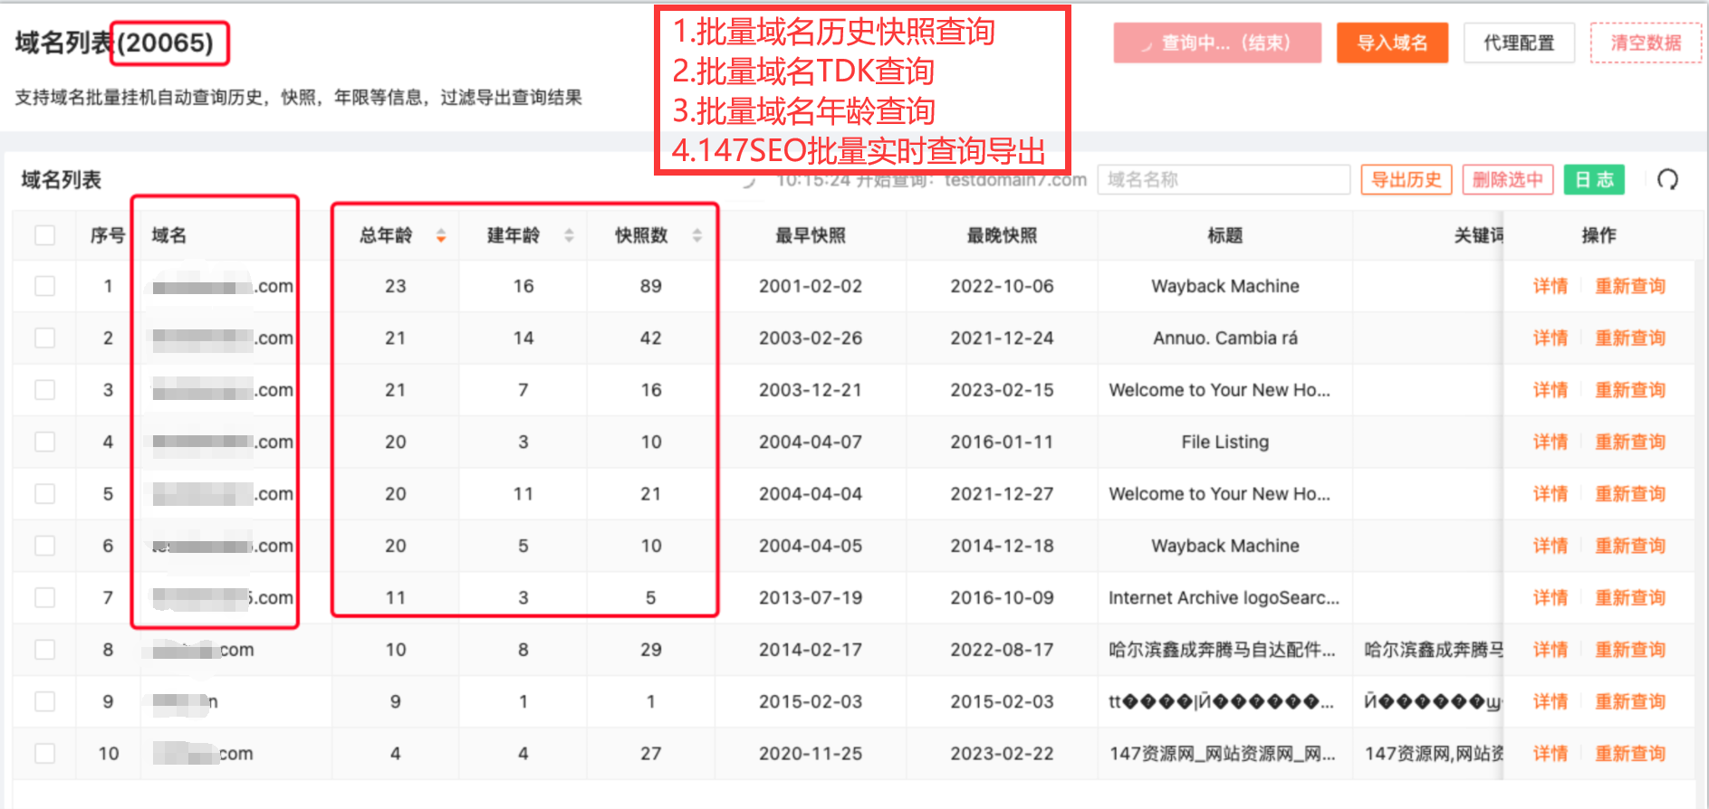Click the 关键词 column header
This screenshot has height=809, width=1709.
[1479, 235]
